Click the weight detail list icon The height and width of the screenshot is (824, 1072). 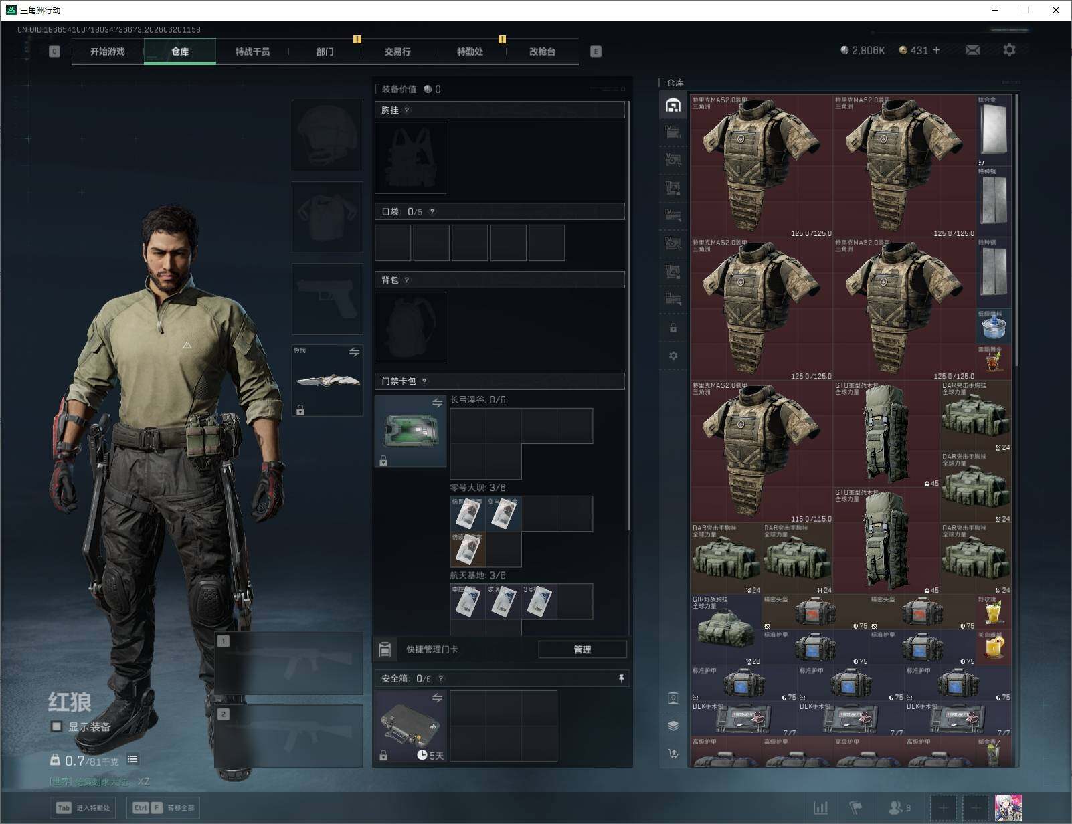132,759
